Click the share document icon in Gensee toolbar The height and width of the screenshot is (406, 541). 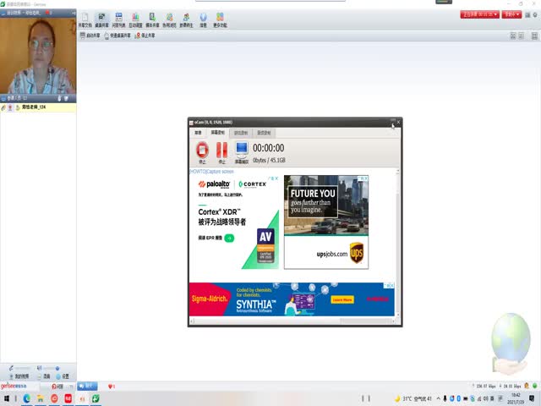pyautogui.click(x=85, y=20)
